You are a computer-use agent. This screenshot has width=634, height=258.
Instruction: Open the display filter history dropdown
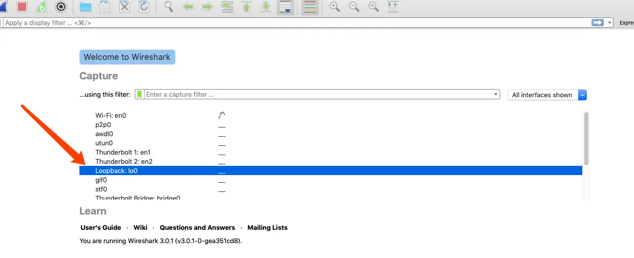609,23
